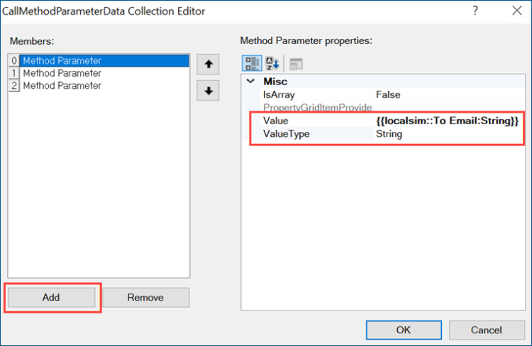Close the Collection Editor dialog
This screenshot has height=346, width=532.
tap(516, 11)
